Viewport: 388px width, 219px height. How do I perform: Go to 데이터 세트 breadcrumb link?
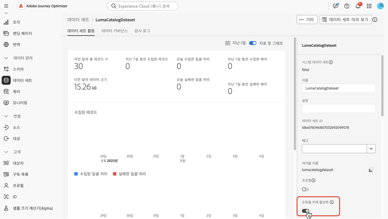pyautogui.click(x=78, y=20)
